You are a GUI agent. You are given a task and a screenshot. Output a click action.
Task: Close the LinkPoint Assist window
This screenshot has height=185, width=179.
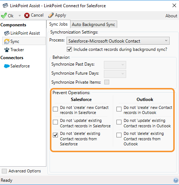pyautogui.click(x=174, y=5)
